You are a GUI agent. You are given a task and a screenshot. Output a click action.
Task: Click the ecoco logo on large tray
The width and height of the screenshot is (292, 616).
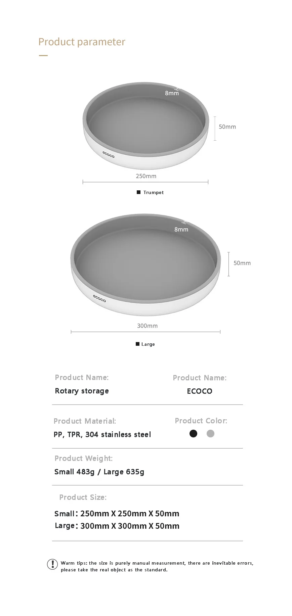(99, 298)
